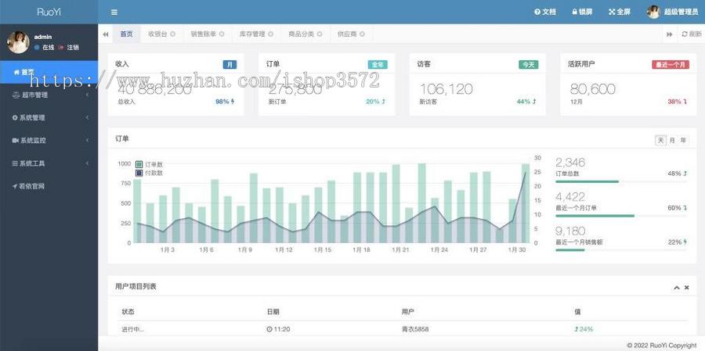Screen dimensions: 705x351
Task: Click the tab scroll-left double arrow
Action: pos(105,34)
